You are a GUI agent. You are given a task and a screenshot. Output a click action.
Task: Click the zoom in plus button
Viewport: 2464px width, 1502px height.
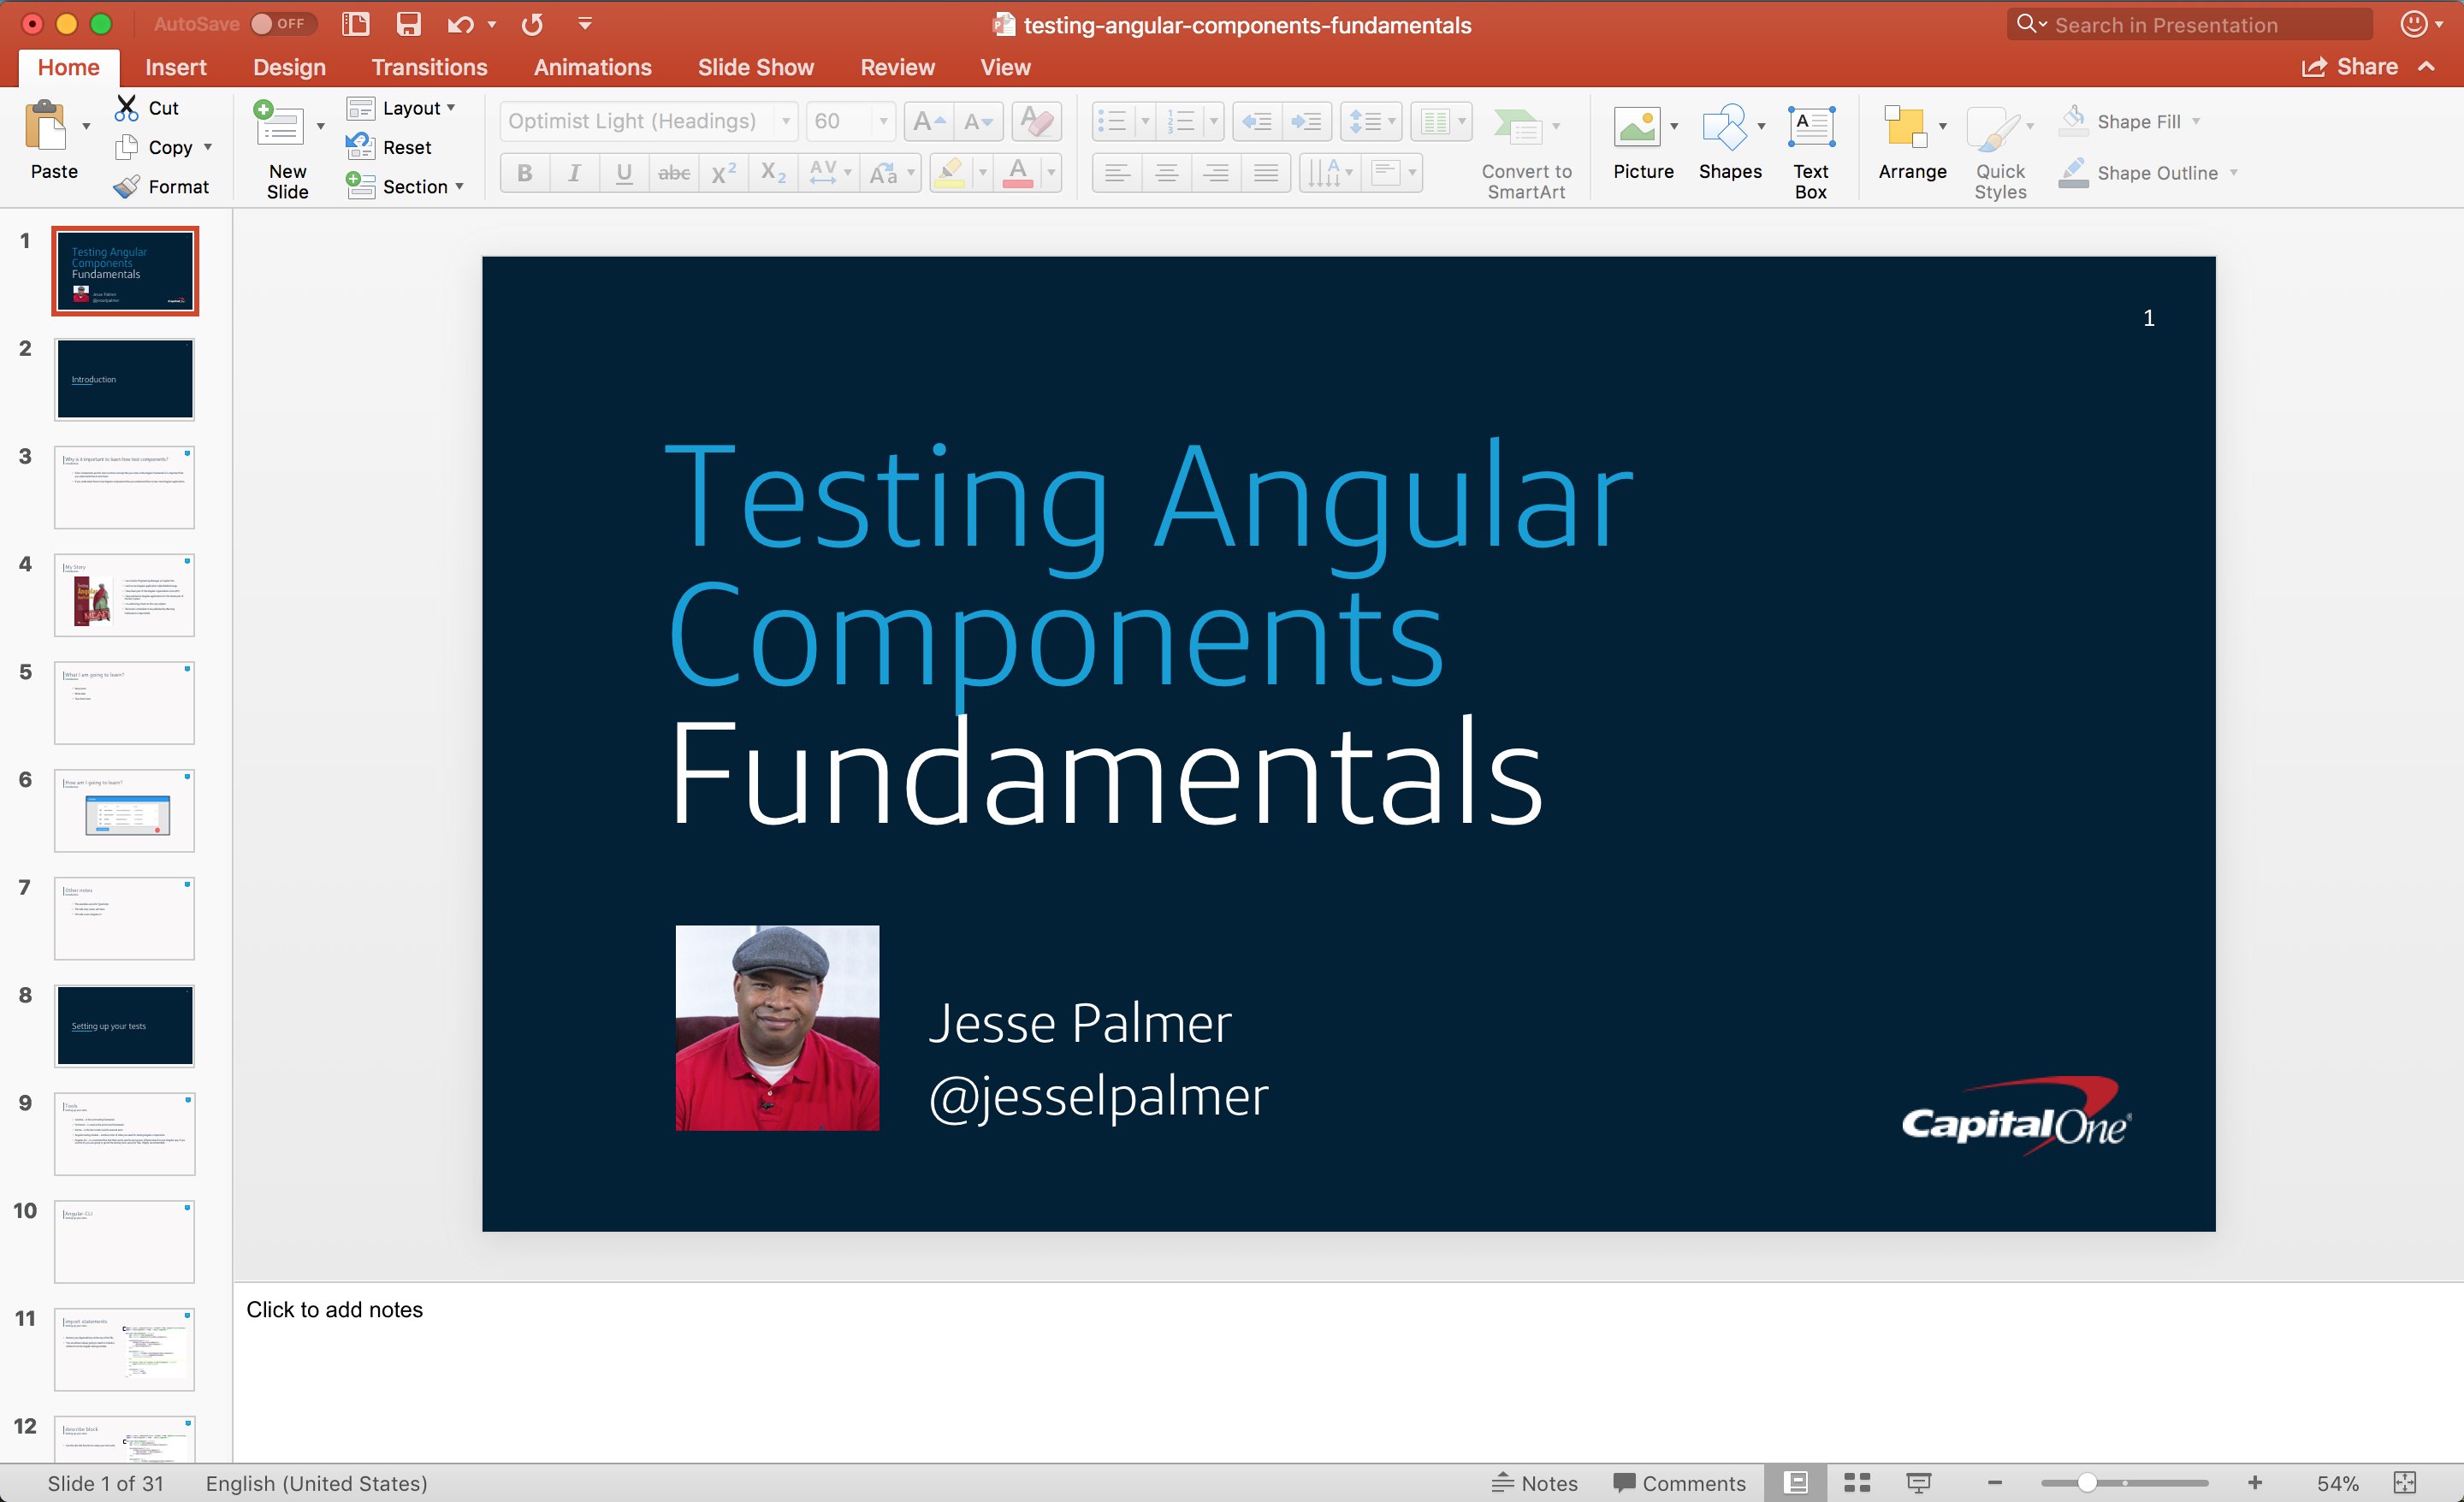(x=2255, y=1482)
